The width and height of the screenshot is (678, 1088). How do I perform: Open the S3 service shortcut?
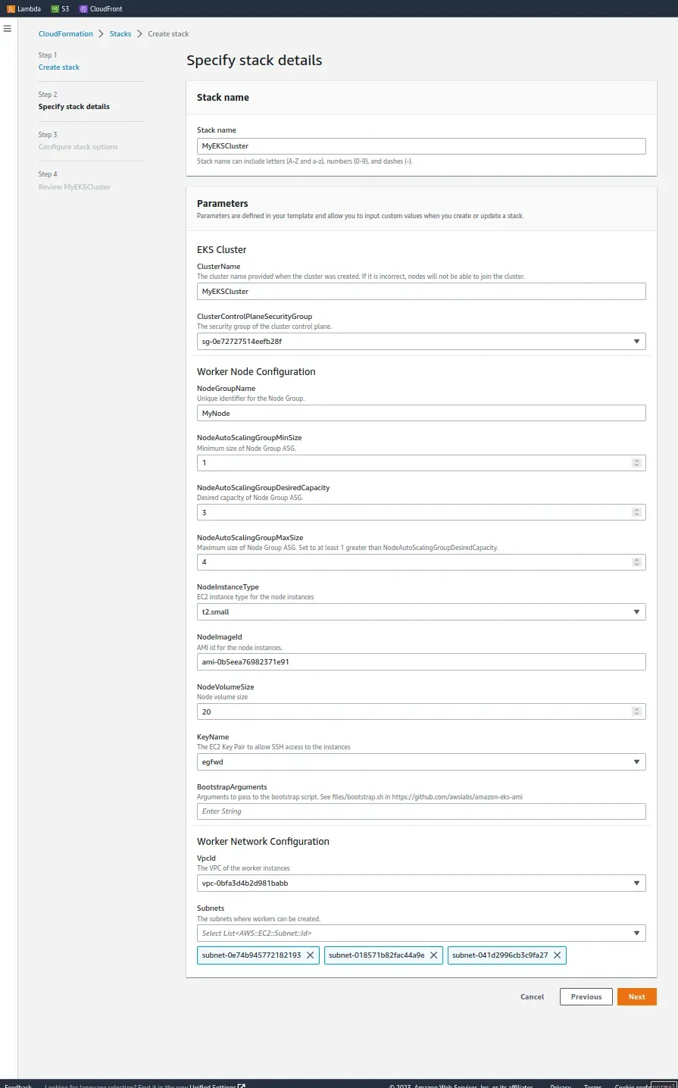click(61, 9)
